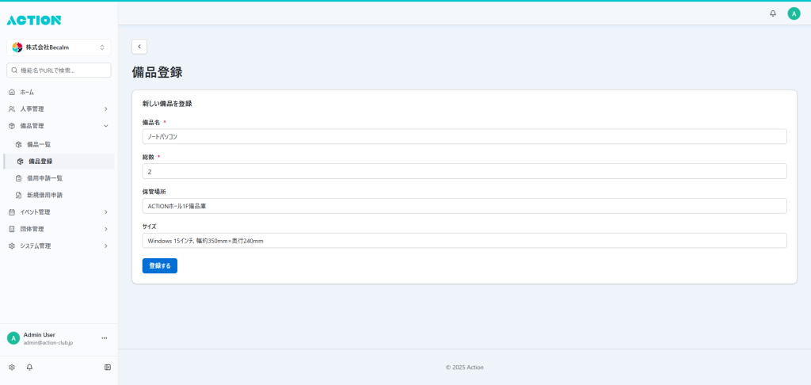Expand the イベント管理 menu section
The height and width of the screenshot is (385, 811).
(59, 212)
